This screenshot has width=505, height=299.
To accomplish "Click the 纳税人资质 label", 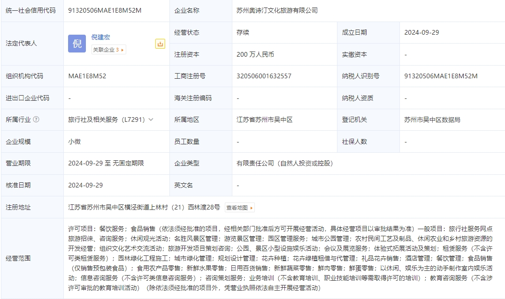I will pyautogui.click(x=358, y=98).
